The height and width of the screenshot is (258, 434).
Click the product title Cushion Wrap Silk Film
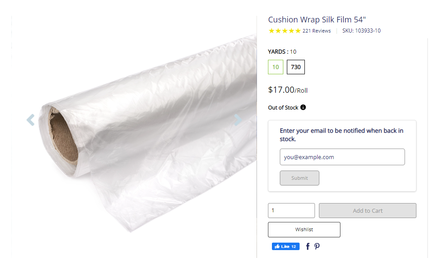(x=317, y=20)
